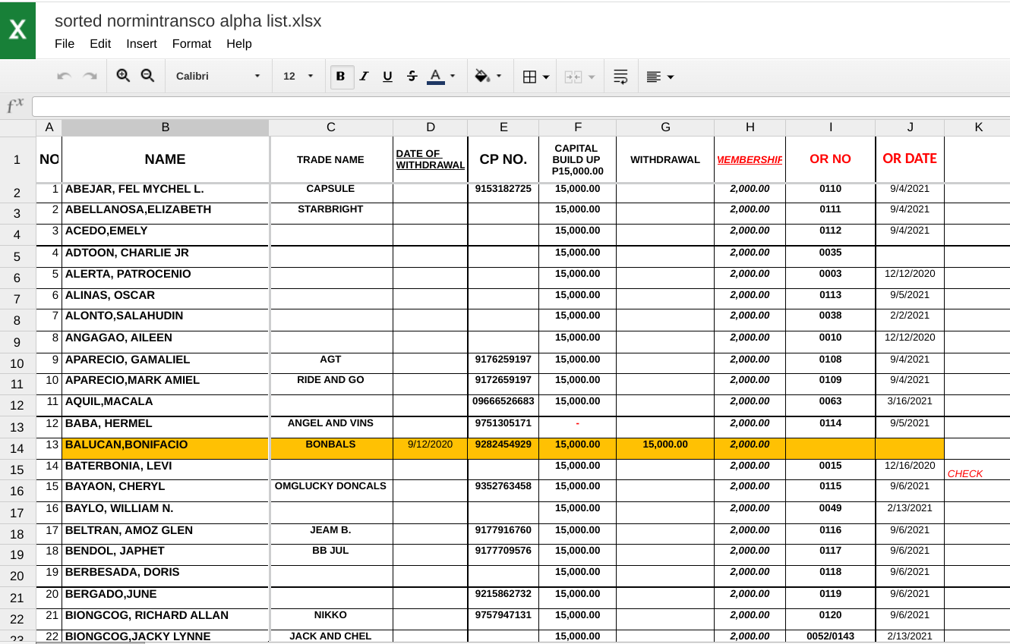Viewport: 1010px width, 644px height.
Task: Toggle underline formatting
Action: (x=387, y=77)
